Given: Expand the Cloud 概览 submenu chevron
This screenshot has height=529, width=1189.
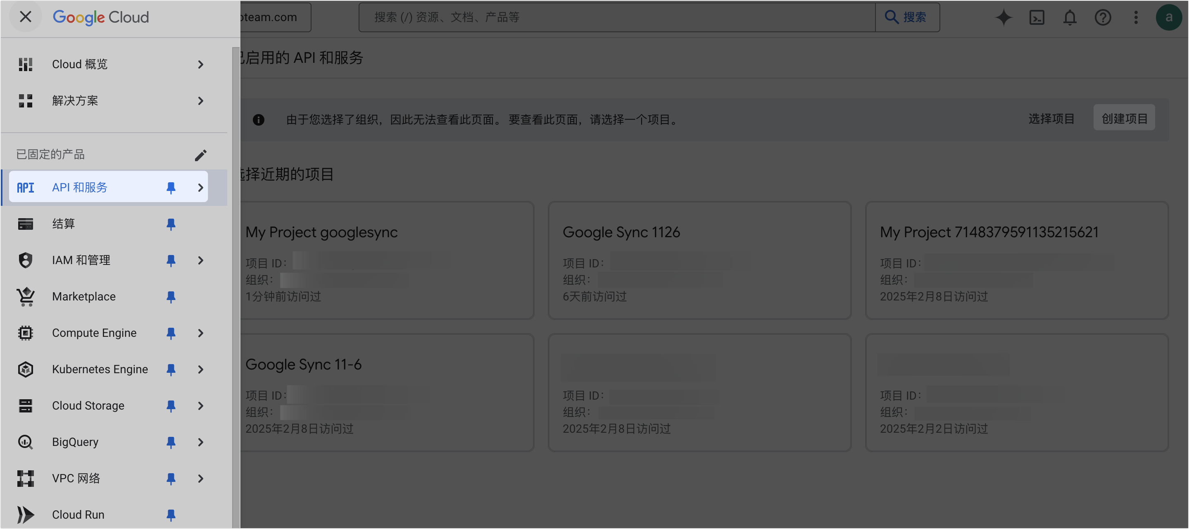Looking at the screenshot, I should click(200, 64).
